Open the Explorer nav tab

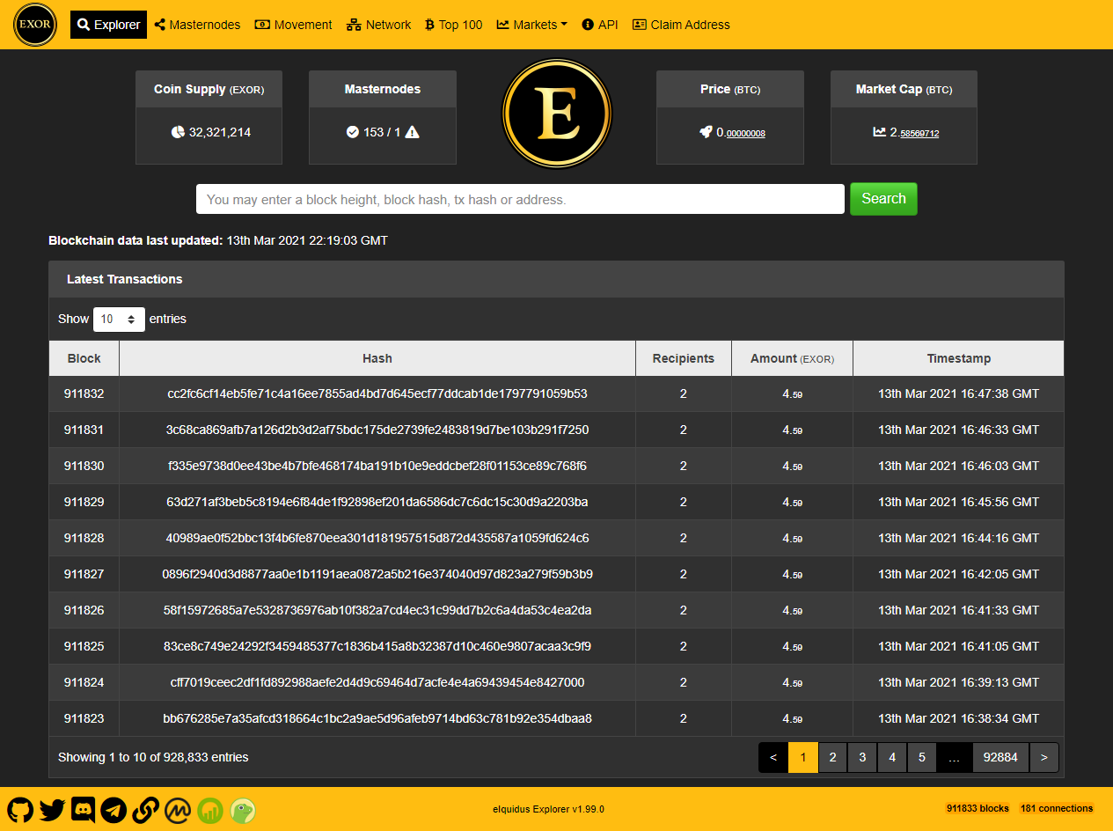(109, 25)
